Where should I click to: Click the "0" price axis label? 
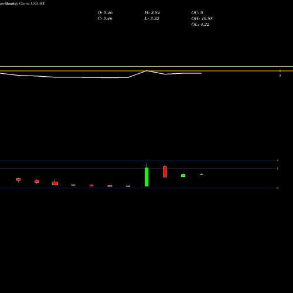pos(277,188)
